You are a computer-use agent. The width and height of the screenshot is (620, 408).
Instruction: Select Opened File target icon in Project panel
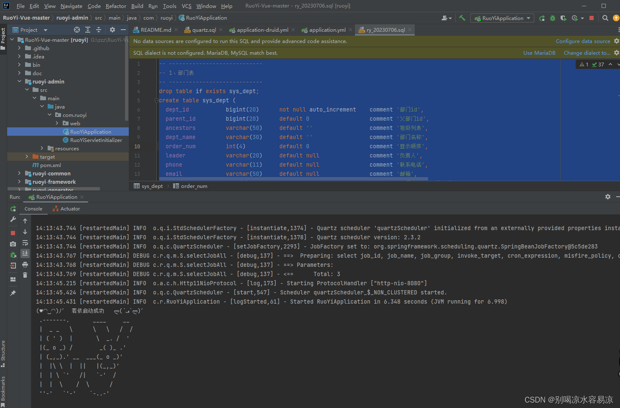(x=77, y=30)
